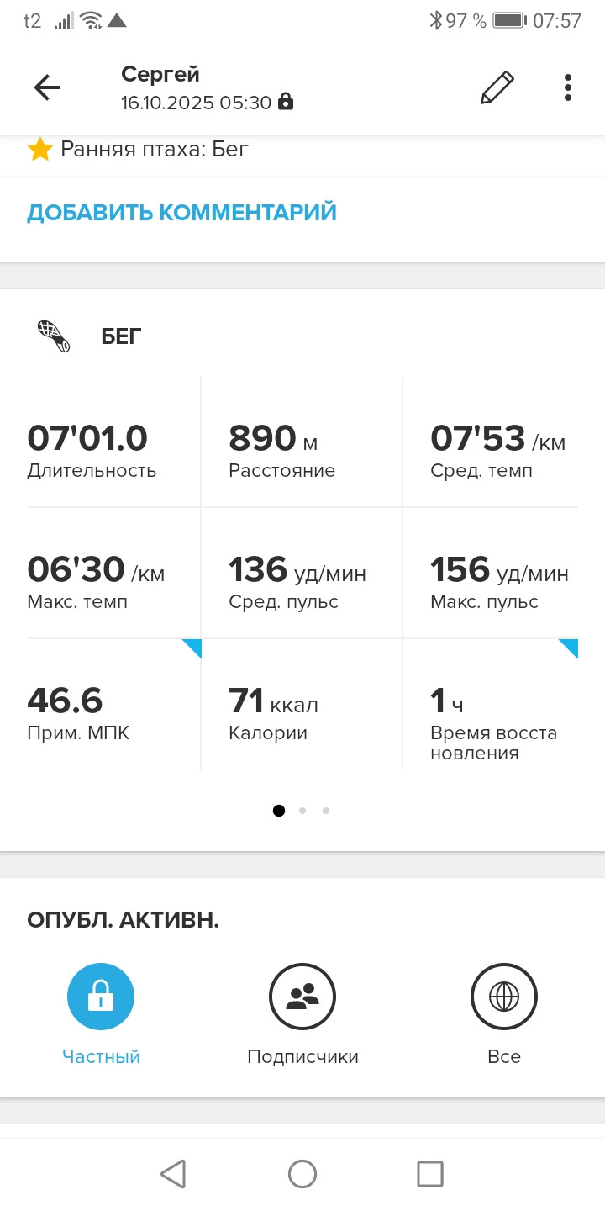Tap the lock icon next to the date

(x=286, y=103)
